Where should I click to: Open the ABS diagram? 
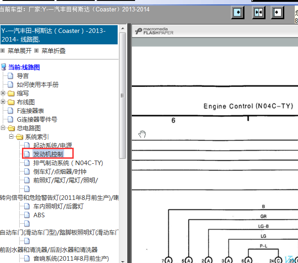(x=39, y=215)
